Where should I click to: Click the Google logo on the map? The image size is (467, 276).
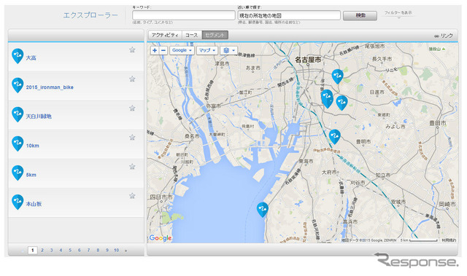pyautogui.click(x=161, y=237)
